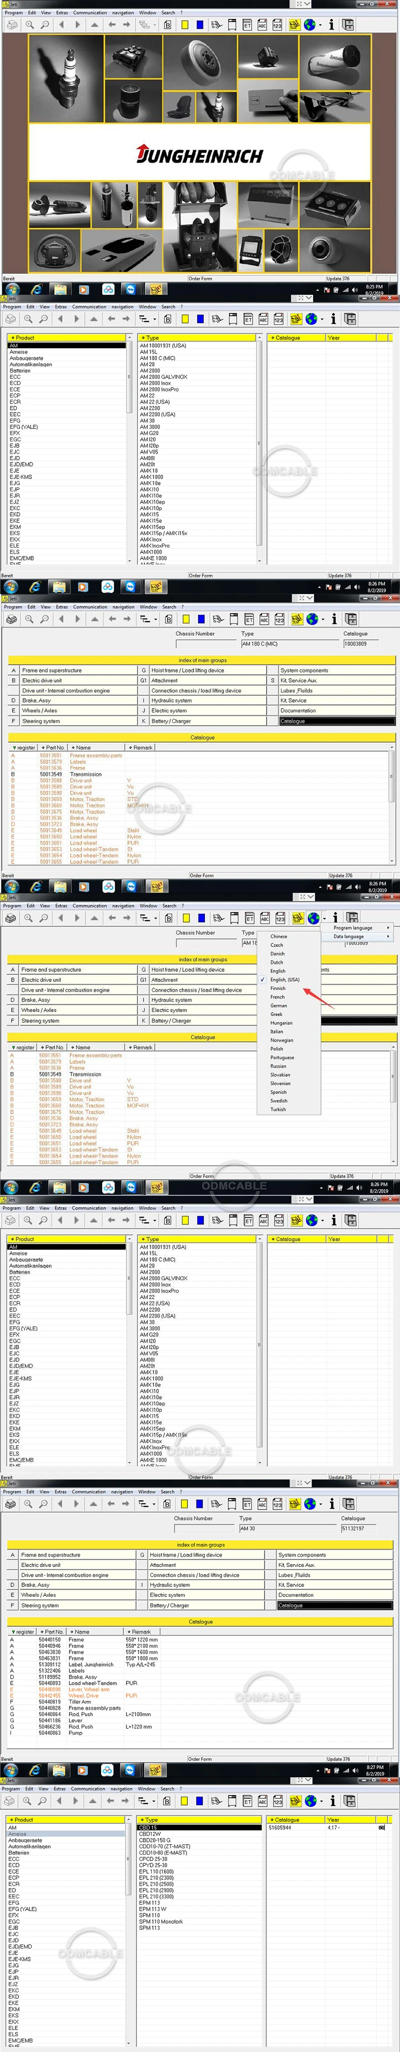Image resolution: width=400 pixels, height=2052 pixels.
Task: Click the 123 icon in splash window toolbar
Action: [x=277, y=26]
